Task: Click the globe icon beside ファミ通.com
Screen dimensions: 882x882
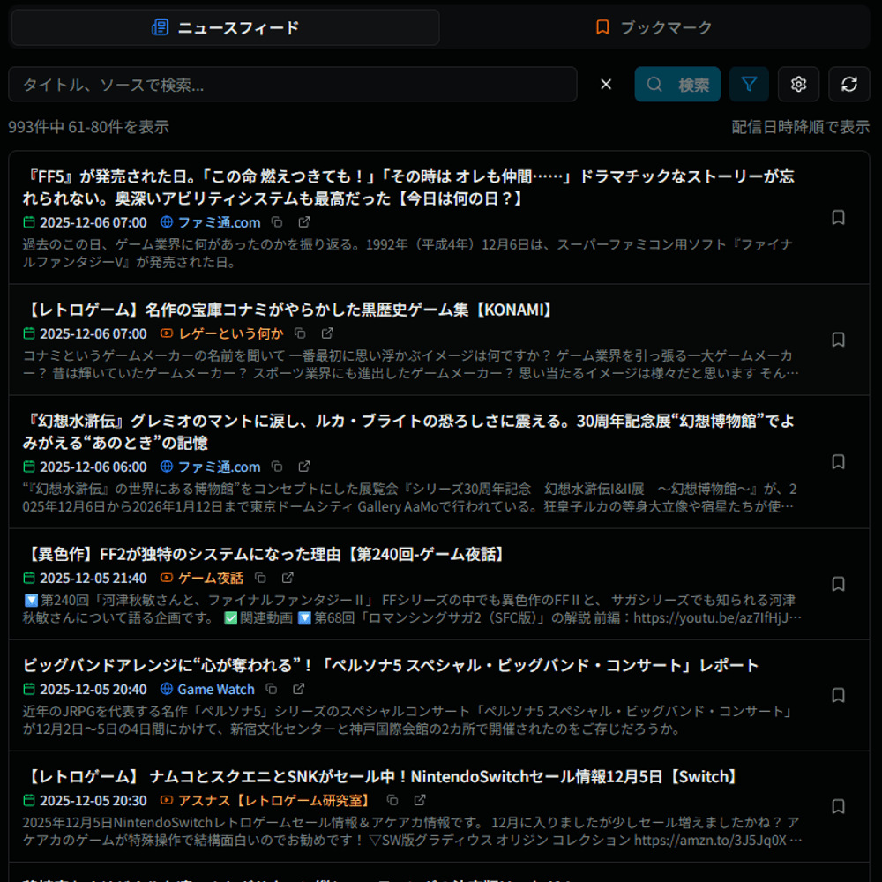Action: 165,222
